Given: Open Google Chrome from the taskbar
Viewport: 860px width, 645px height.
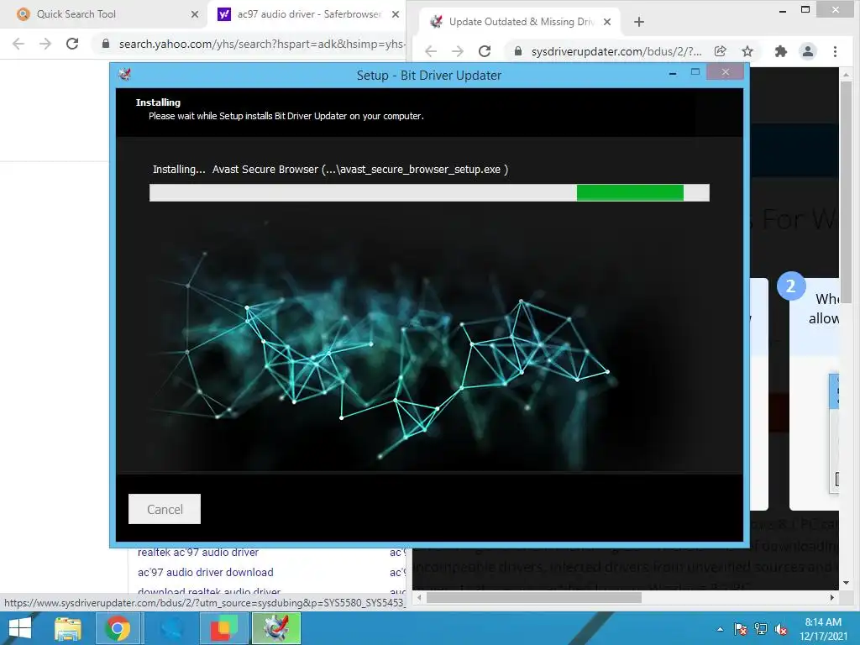Looking at the screenshot, I should [x=118, y=628].
